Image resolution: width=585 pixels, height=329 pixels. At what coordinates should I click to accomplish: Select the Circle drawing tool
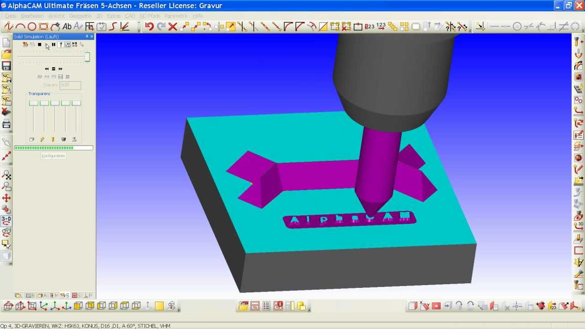(x=32, y=27)
